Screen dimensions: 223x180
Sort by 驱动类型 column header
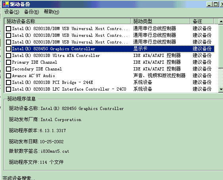pos(160,21)
